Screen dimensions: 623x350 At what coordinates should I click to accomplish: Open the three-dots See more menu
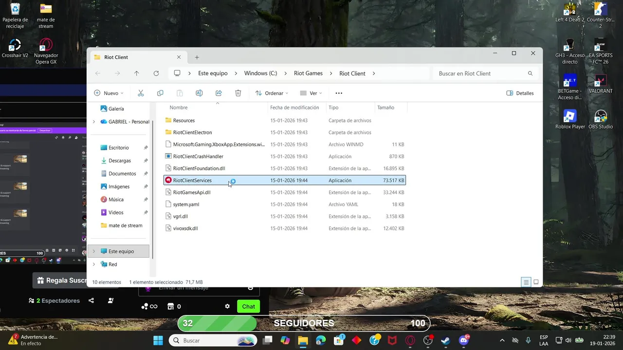point(339,93)
